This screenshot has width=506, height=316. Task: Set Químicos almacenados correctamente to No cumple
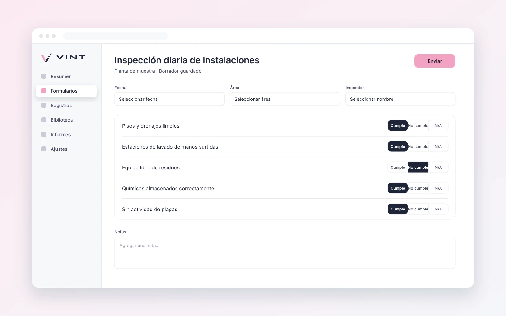[418, 188]
